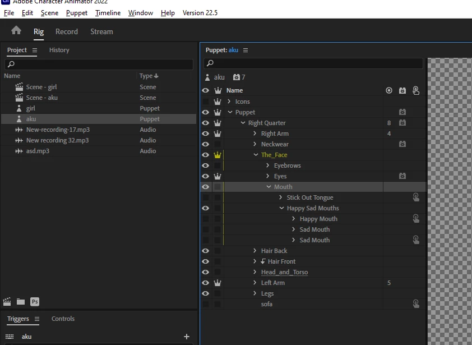Click the plus icon in Triggers panel
472x345 pixels.
187,337
